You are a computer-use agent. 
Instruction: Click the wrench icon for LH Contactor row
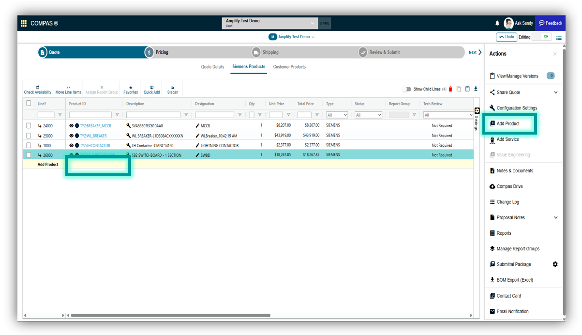coord(129,145)
